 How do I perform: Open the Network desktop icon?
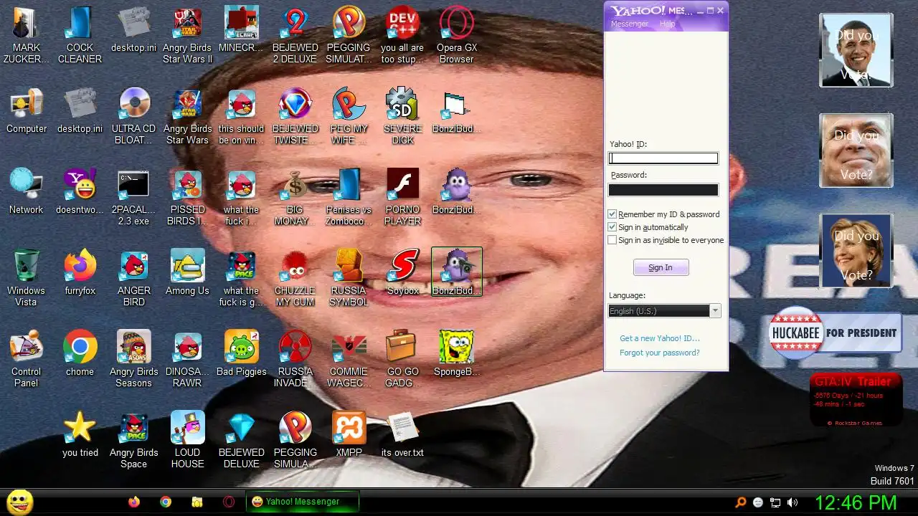(x=27, y=191)
